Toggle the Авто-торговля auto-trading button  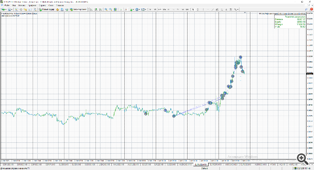[x=78, y=9]
